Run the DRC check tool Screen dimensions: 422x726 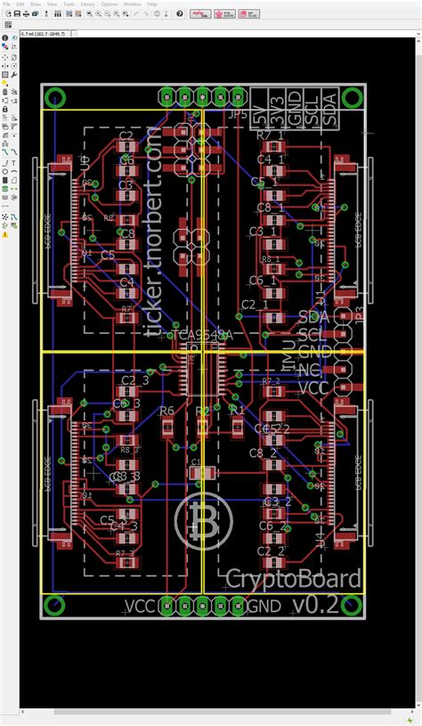(14, 225)
